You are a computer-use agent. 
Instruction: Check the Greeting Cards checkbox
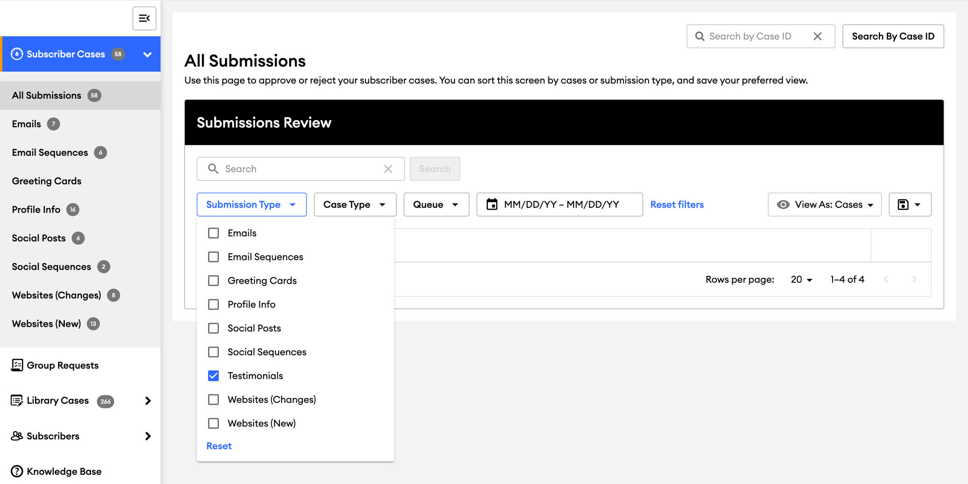tap(213, 280)
